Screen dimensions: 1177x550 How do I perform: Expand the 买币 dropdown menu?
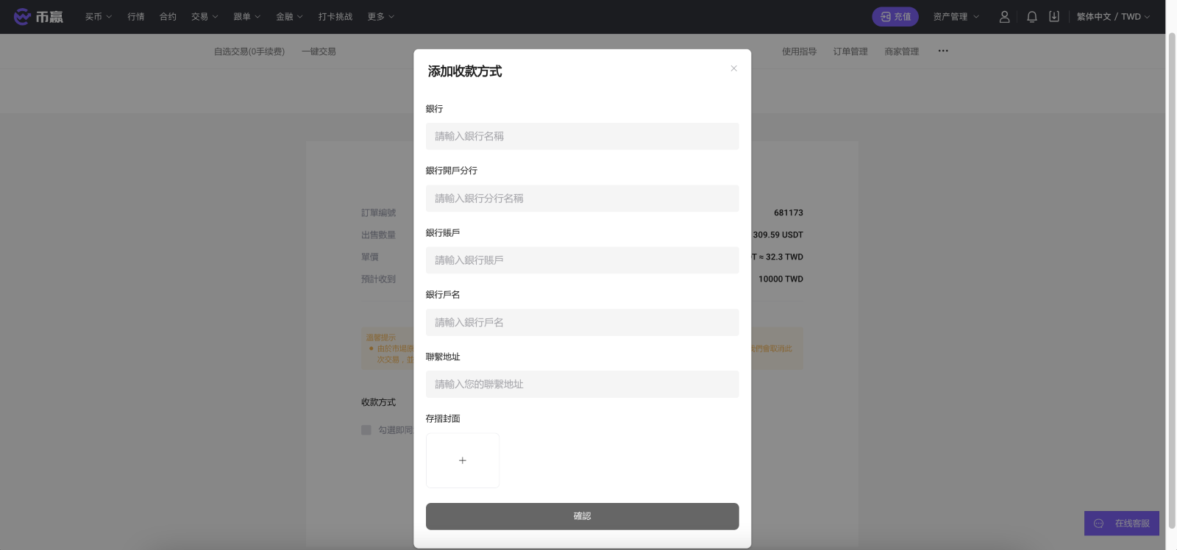[99, 16]
